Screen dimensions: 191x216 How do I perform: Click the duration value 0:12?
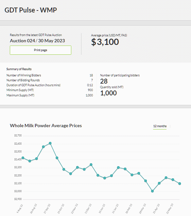pos(90,85)
